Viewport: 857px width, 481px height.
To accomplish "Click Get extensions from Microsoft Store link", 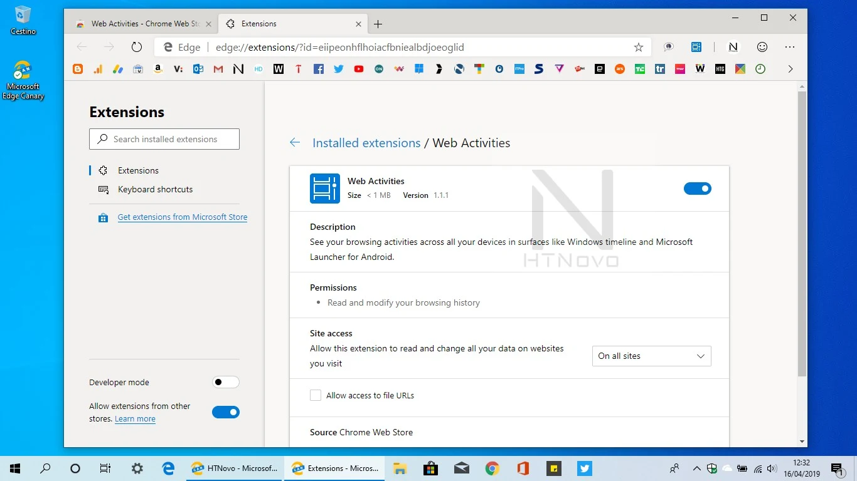I will pos(183,217).
